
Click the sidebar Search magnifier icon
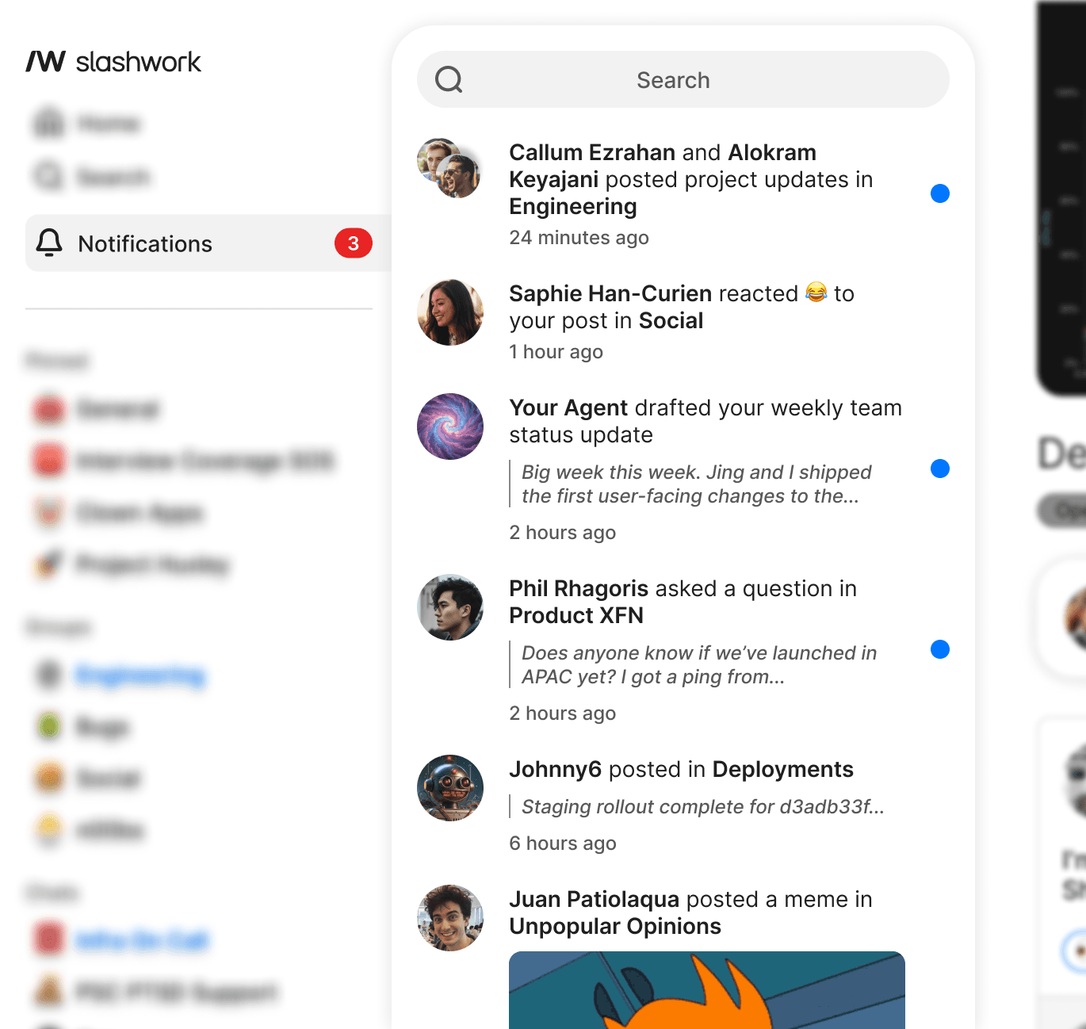point(49,177)
